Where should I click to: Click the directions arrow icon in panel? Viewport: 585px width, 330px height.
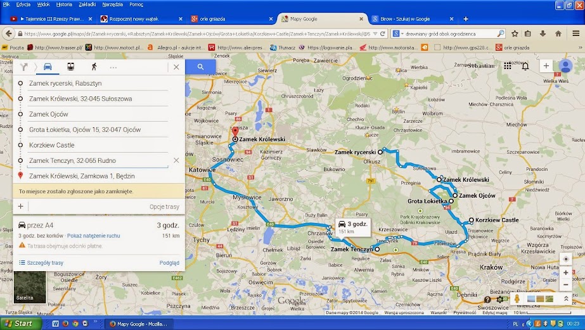[x=24, y=67]
